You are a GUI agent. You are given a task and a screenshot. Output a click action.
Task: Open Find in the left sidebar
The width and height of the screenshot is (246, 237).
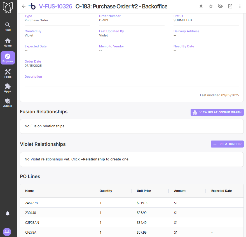8,27
